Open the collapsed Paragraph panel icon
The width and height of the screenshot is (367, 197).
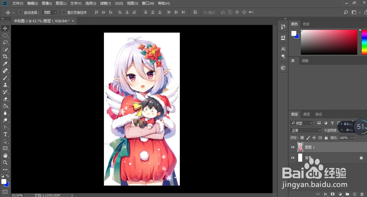point(283,57)
